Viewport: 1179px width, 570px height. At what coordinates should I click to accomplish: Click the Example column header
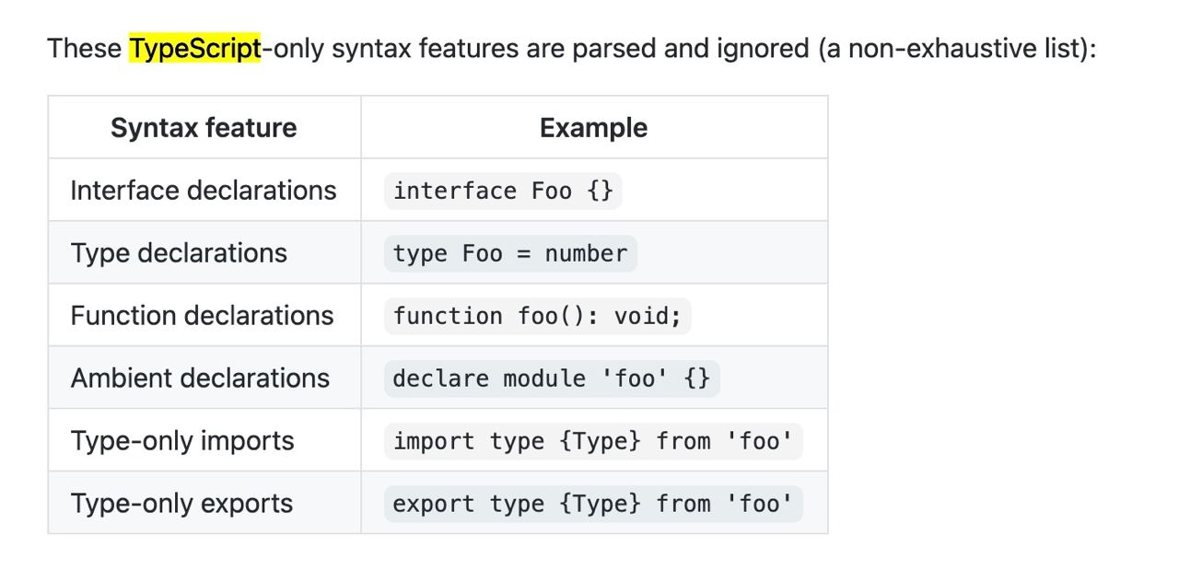[x=593, y=128]
